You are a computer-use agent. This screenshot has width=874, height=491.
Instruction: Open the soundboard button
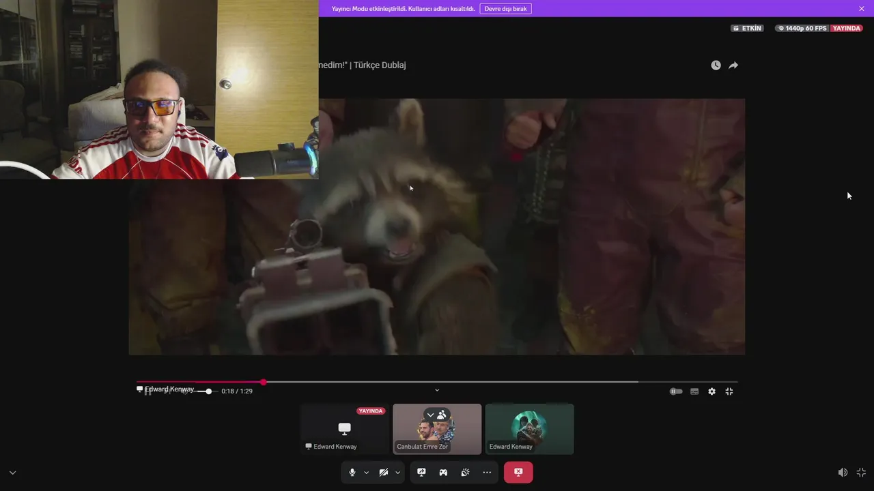(465, 473)
